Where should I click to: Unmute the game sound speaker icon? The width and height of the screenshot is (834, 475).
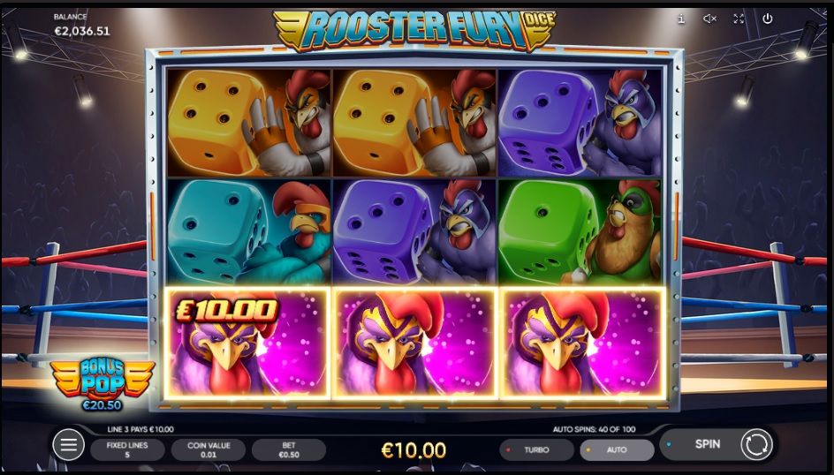(x=709, y=19)
